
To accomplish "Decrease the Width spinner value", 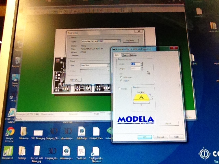I will pos(141,65).
